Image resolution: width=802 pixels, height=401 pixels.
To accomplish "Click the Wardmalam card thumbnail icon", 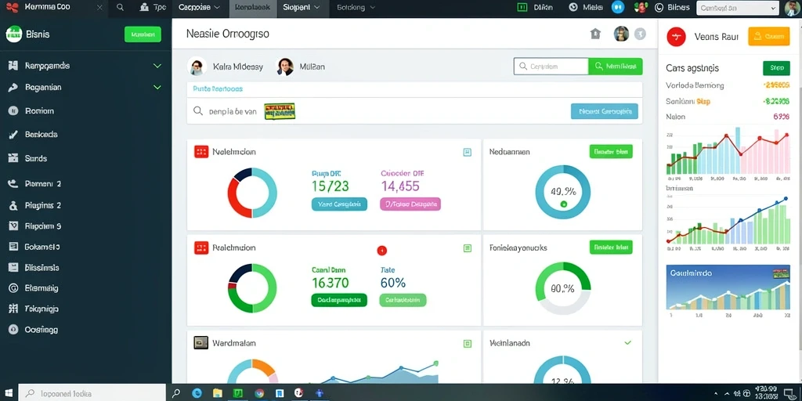I will [201, 343].
